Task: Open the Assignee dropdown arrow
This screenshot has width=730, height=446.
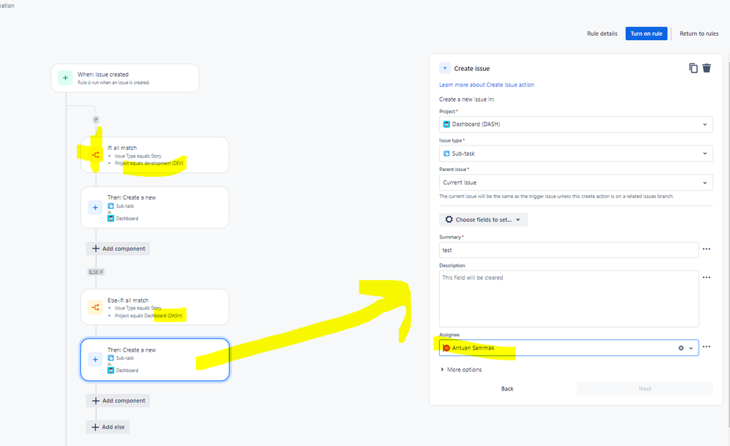Action: [691, 348]
